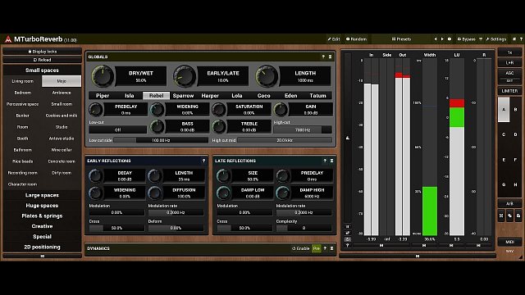Image resolution: width=525 pixels, height=295 pixels.
Task: Click the Globals panel help icon
Action: coord(323,57)
